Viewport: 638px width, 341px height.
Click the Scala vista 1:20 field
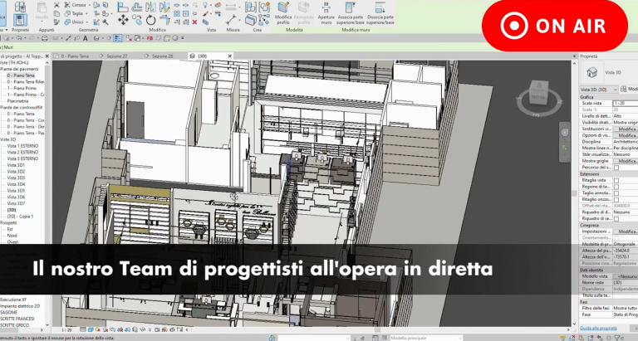625,103
